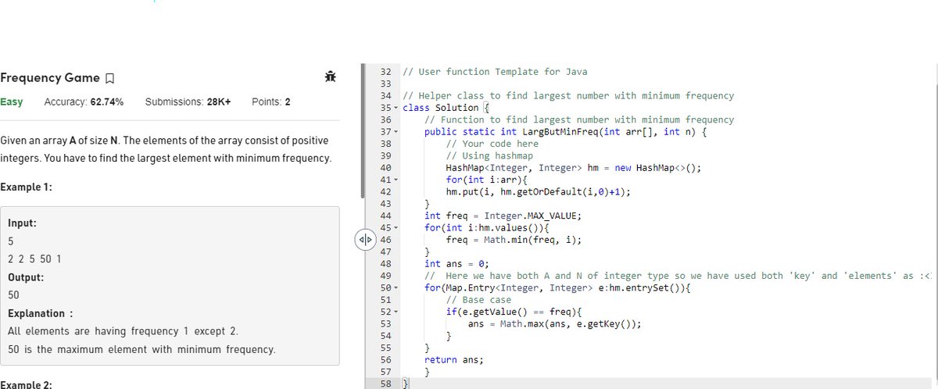Click the 'ans = Math.max(ans, e.getKey());' line
Viewport: 938px width, 389px height.
[x=554, y=324]
